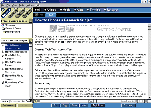
Task: Click the outline view icon left of the Find bar
Action: tap(35, 101)
